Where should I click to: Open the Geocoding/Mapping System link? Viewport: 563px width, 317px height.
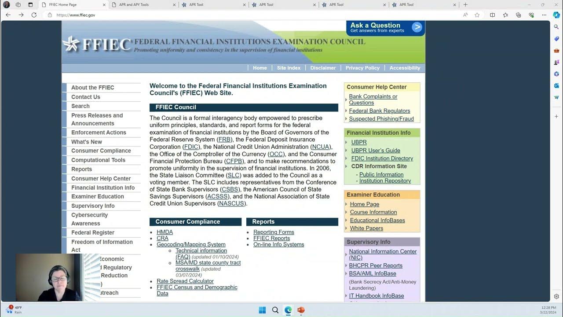pos(191,244)
